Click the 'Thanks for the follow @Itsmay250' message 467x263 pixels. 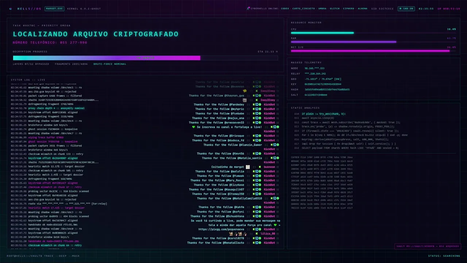coord(218,194)
